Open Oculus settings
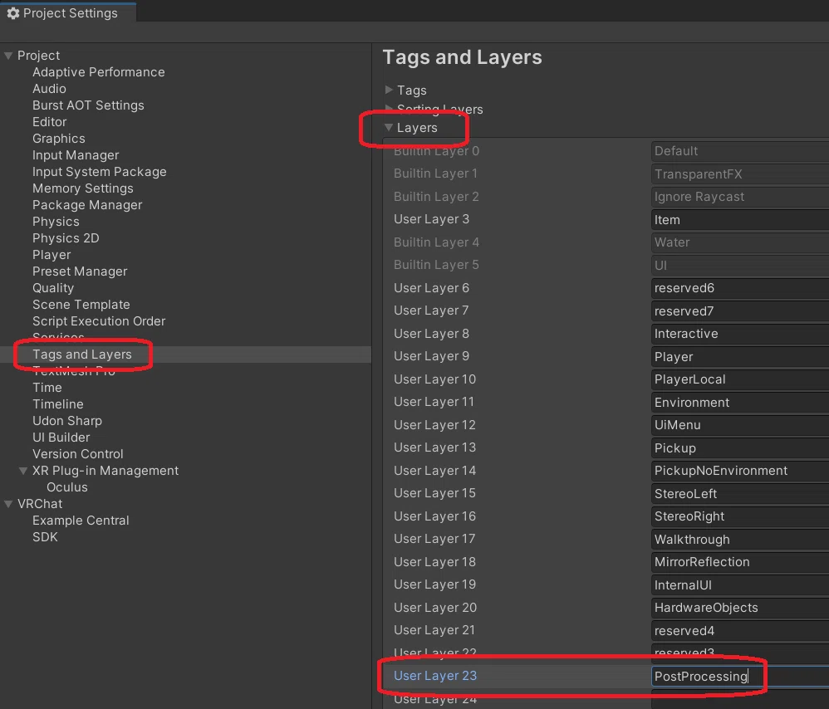 (67, 487)
